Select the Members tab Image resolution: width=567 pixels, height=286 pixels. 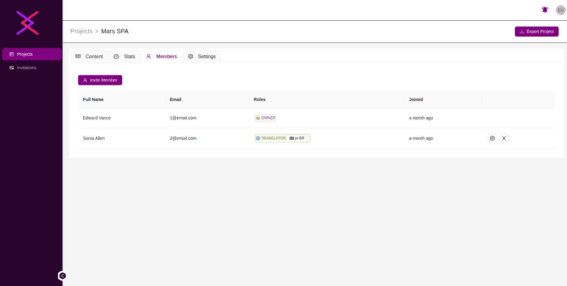[161, 57]
